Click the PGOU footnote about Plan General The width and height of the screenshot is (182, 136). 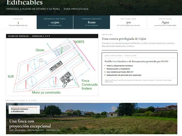coord(138,81)
